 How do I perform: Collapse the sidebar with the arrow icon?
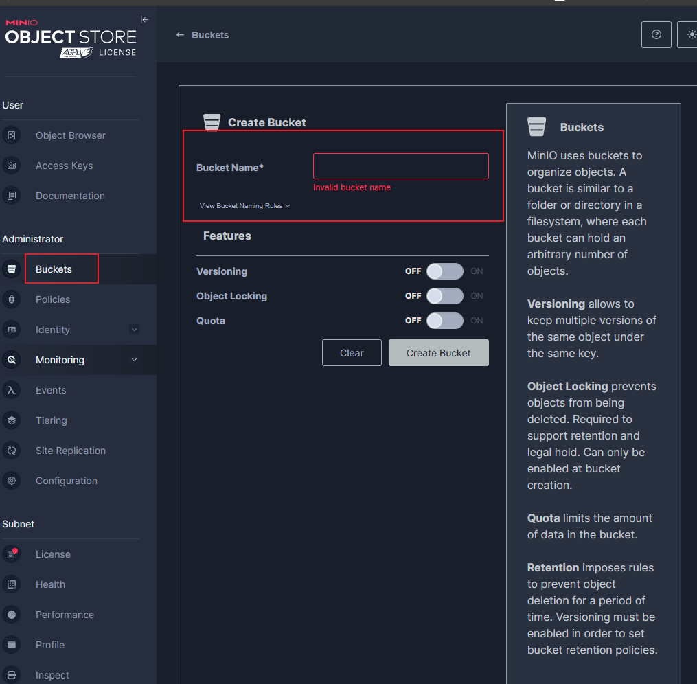(x=144, y=19)
